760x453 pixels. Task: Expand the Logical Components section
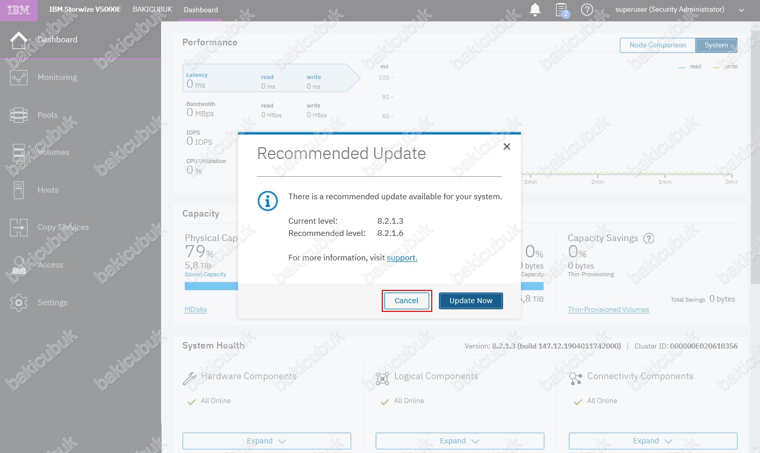460,441
